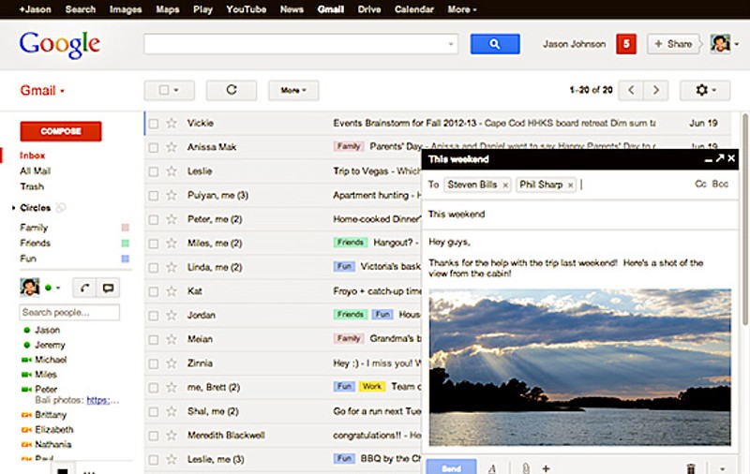Open more options arrow in compose footer
The image size is (750, 474).
(x=722, y=468)
